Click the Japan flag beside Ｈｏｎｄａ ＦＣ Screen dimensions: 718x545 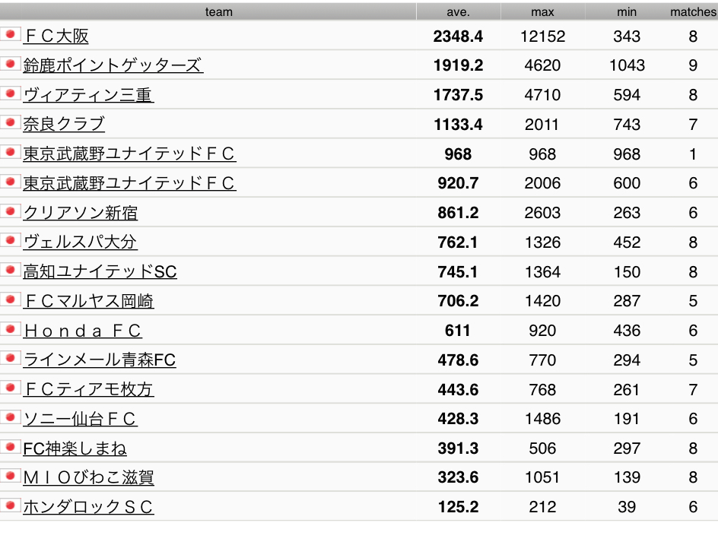click(x=10, y=329)
